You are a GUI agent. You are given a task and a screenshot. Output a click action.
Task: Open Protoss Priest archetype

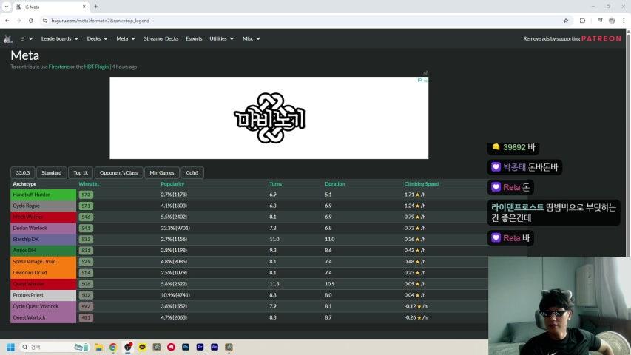click(28, 295)
